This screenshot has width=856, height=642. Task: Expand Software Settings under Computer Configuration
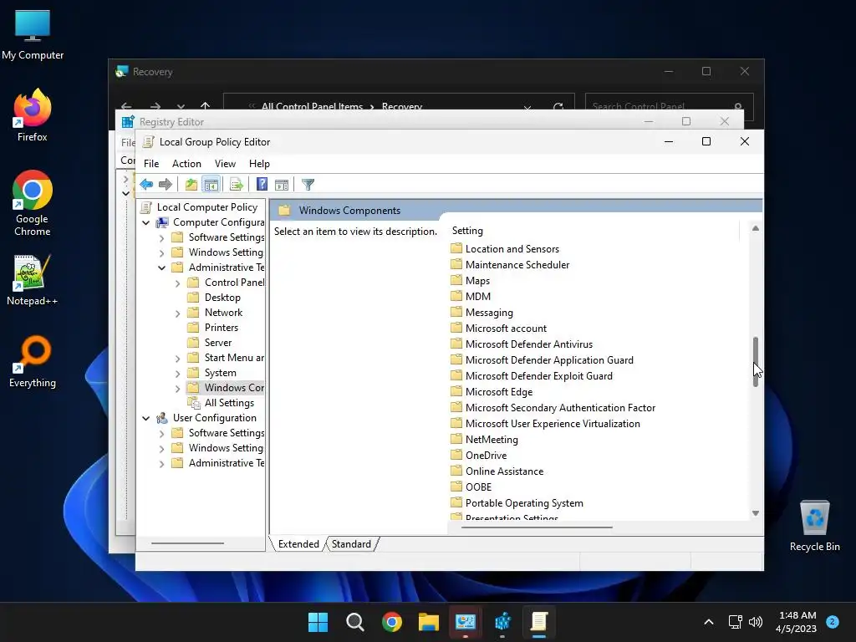pyautogui.click(x=161, y=238)
